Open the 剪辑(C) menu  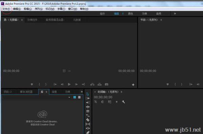click(28, 9)
